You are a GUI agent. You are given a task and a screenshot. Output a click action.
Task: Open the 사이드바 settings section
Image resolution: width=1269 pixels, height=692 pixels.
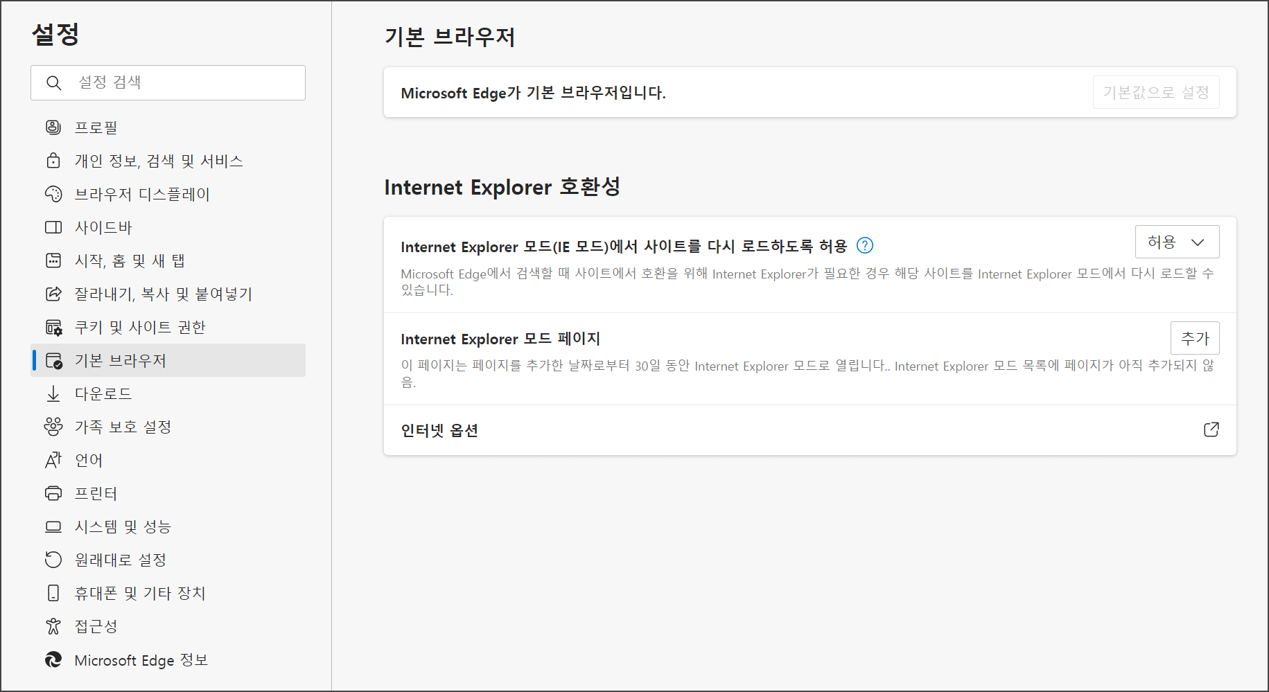[168, 227]
